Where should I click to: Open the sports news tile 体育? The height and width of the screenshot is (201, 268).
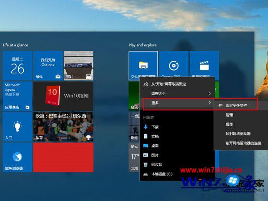[x=63, y=127]
